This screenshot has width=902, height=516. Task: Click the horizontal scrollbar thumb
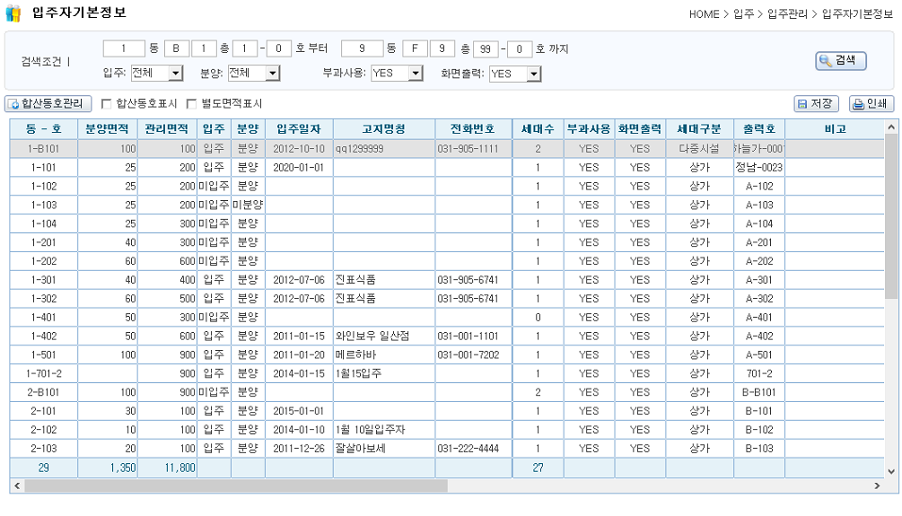pyautogui.click(x=236, y=486)
